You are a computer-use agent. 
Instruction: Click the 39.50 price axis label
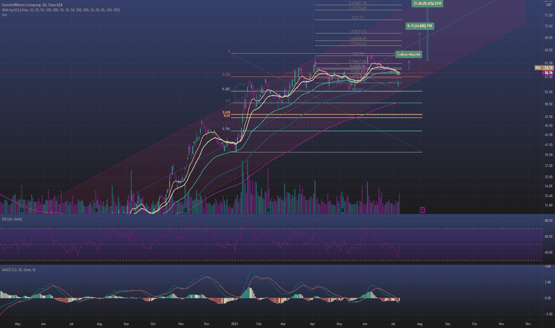point(548,155)
